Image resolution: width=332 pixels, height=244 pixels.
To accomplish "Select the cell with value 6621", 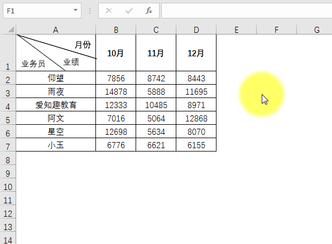I will (156, 145).
